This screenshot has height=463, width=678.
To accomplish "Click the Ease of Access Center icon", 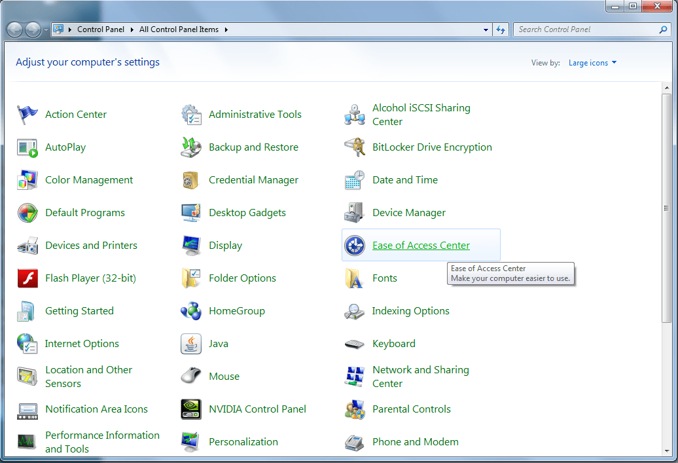I will click(355, 246).
